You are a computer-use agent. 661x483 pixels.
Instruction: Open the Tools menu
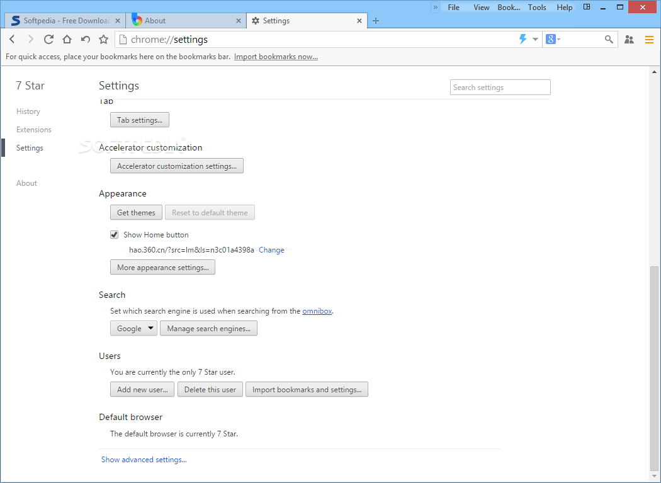pyautogui.click(x=537, y=7)
